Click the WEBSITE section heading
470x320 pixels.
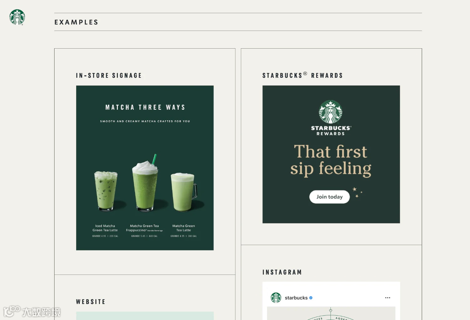click(91, 302)
